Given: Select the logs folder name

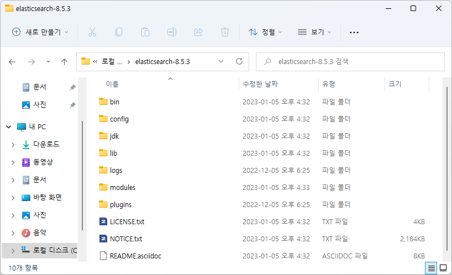Looking at the screenshot, I should click(116, 171).
